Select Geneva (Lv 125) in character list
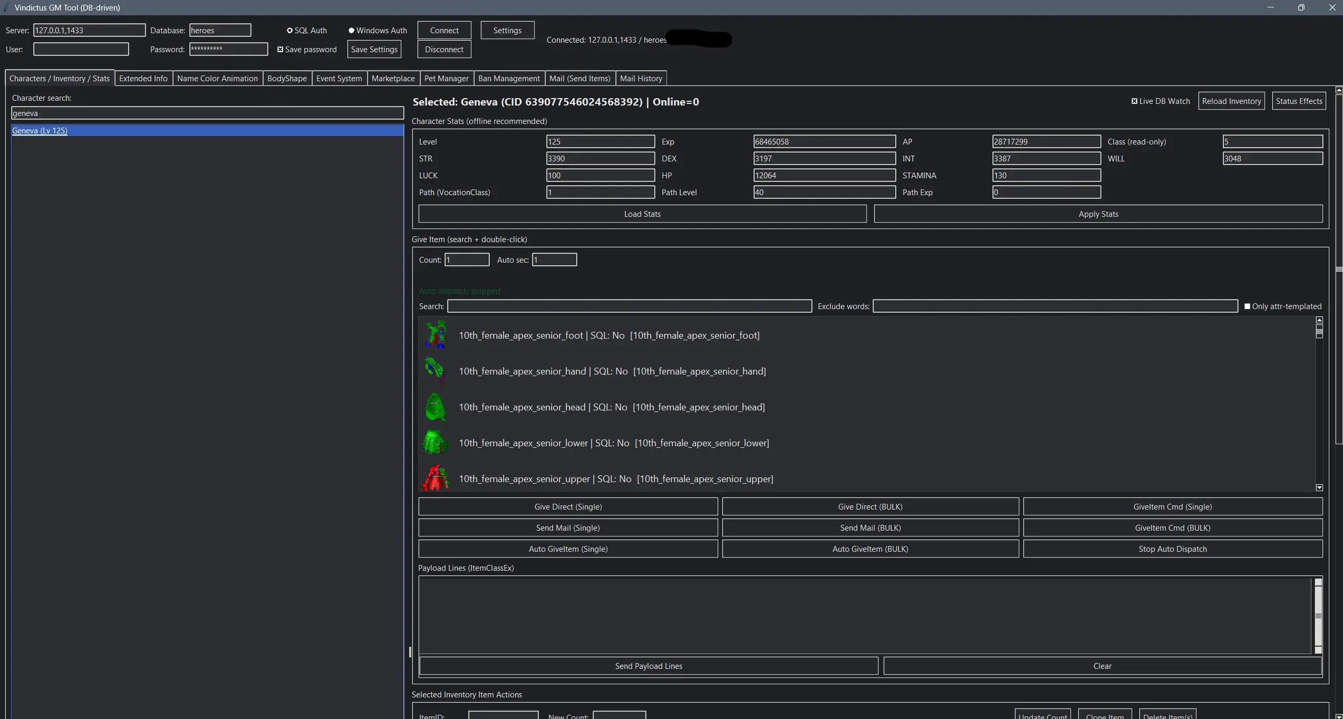The image size is (1343, 719). coord(207,131)
